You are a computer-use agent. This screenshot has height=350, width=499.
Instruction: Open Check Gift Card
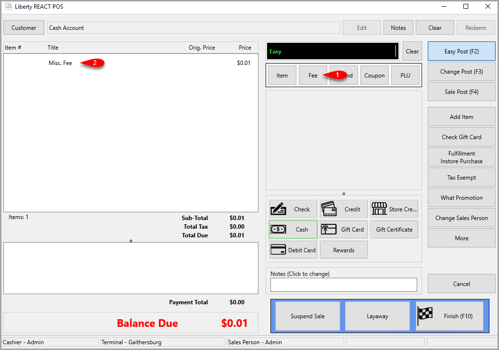click(461, 137)
